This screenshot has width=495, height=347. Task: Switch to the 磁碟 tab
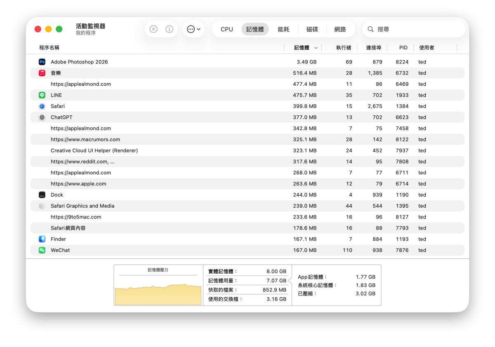312,29
